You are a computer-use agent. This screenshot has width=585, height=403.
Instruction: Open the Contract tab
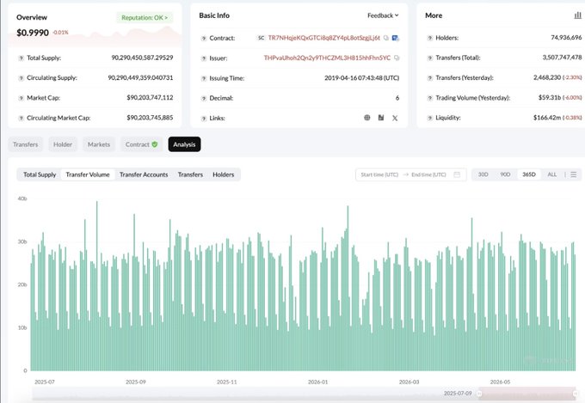coord(141,144)
